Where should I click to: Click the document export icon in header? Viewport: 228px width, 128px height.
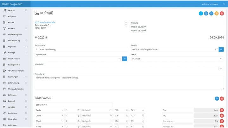click(206, 14)
